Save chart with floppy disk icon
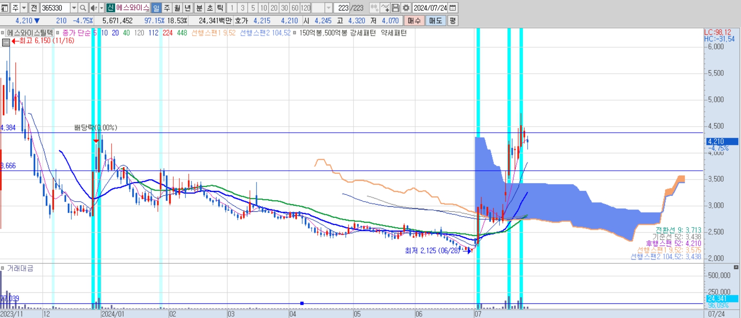This screenshot has height=318, width=741. [395, 8]
